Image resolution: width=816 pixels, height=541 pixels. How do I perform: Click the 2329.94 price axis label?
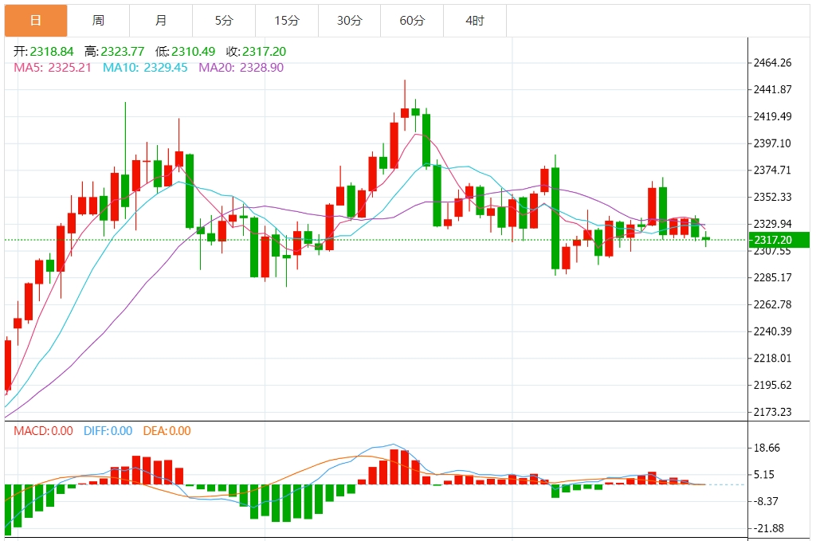point(772,224)
